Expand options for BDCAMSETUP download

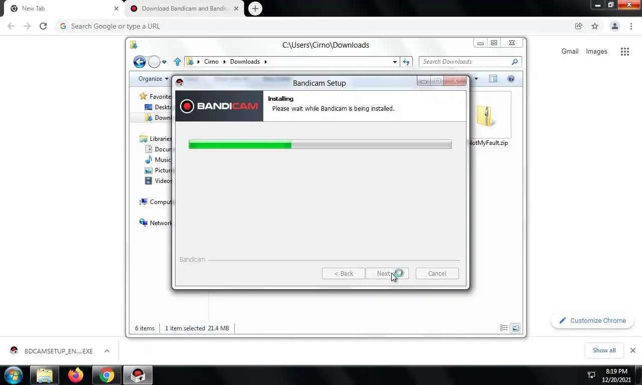(106, 351)
